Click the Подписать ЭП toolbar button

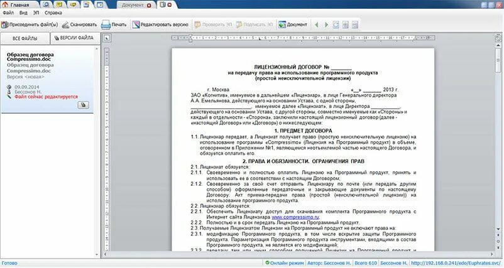tap(255, 24)
